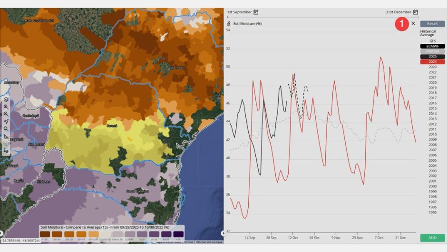Select the location arrow navigation tool
This screenshot has height=252, width=447.
tap(6, 121)
